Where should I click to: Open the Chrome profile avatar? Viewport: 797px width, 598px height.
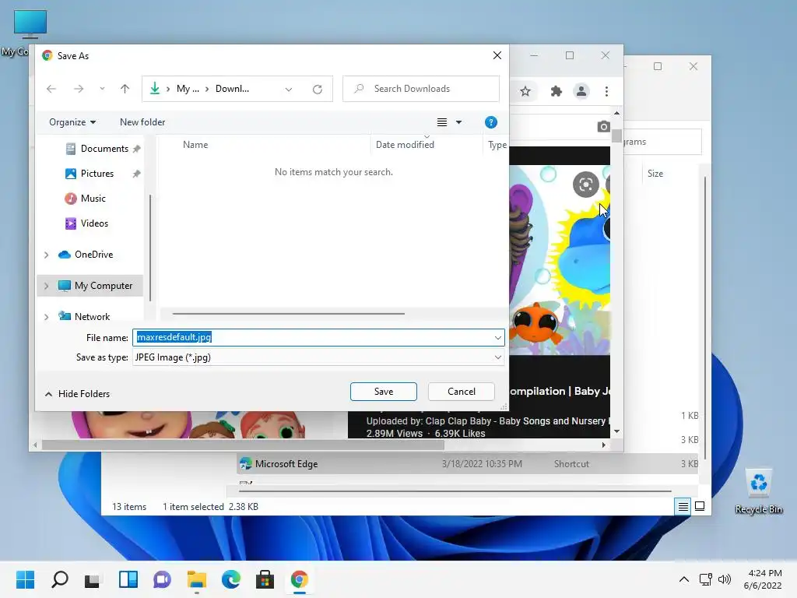click(x=581, y=91)
